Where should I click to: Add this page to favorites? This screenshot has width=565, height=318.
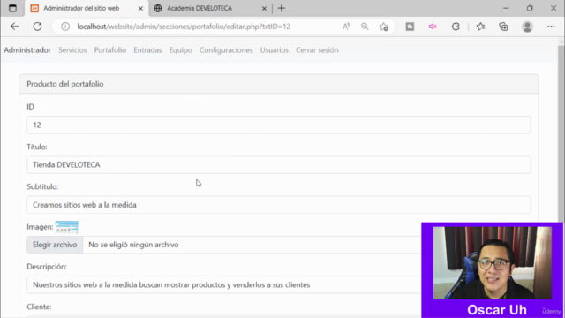(x=384, y=26)
